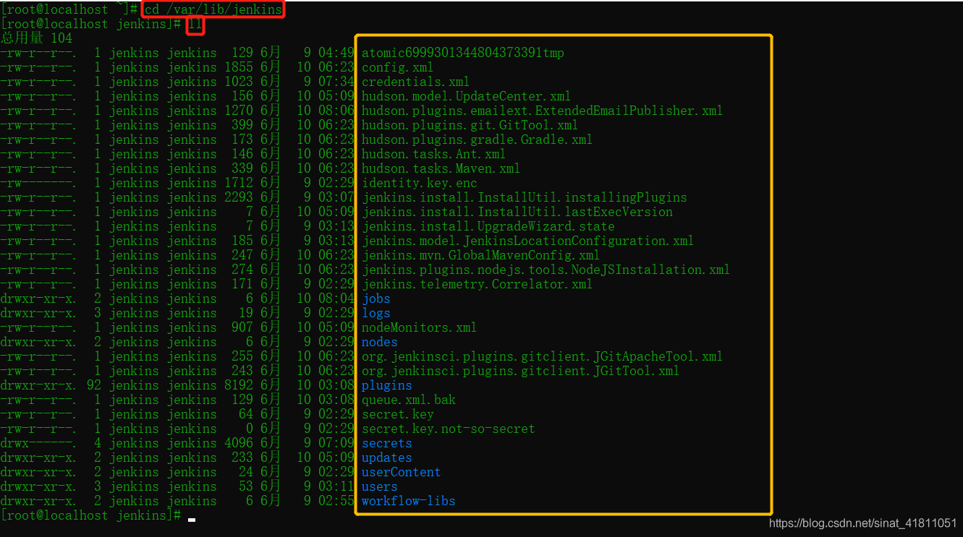963x537 pixels.
Task: Click hudson.tasks.Ant.xml file name
Action: [x=433, y=154]
